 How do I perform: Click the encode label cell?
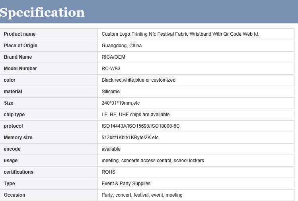click(12, 149)
